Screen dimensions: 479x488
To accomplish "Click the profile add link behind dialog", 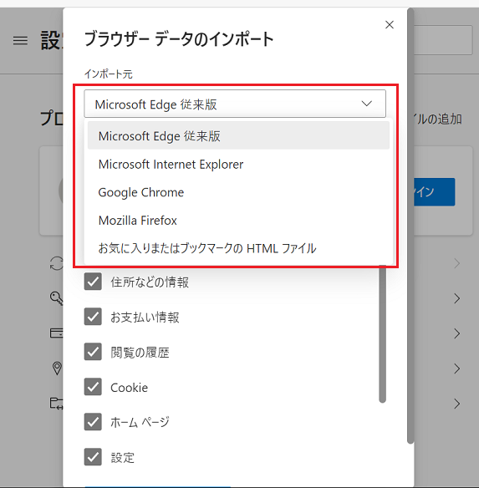I will tap(438, 119).
